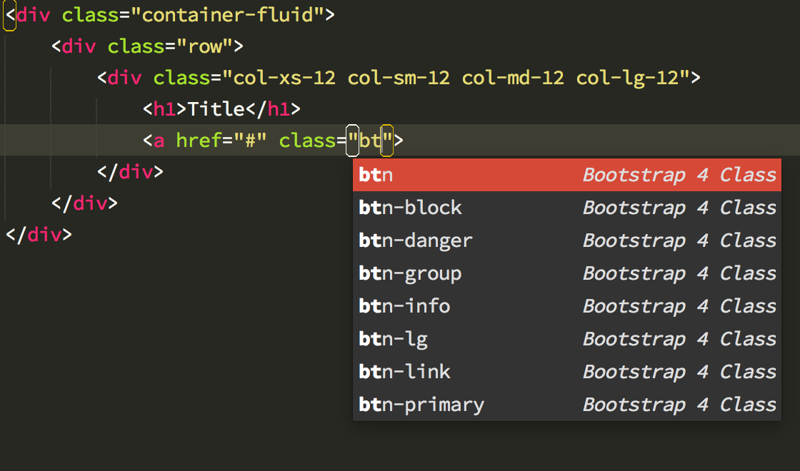Image resolution: width=800 pixels, height=471 pixels.
Task: Click the closing </h1> tag
Action: pyautogui.click(x=273, y=109)
